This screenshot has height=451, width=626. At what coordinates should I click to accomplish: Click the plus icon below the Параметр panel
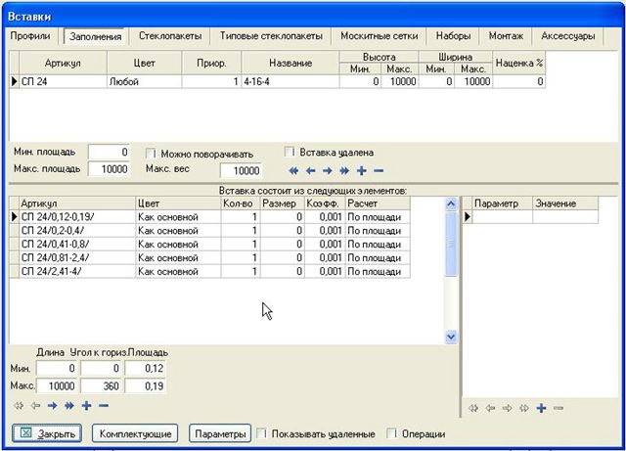click(x=540, y=408)
